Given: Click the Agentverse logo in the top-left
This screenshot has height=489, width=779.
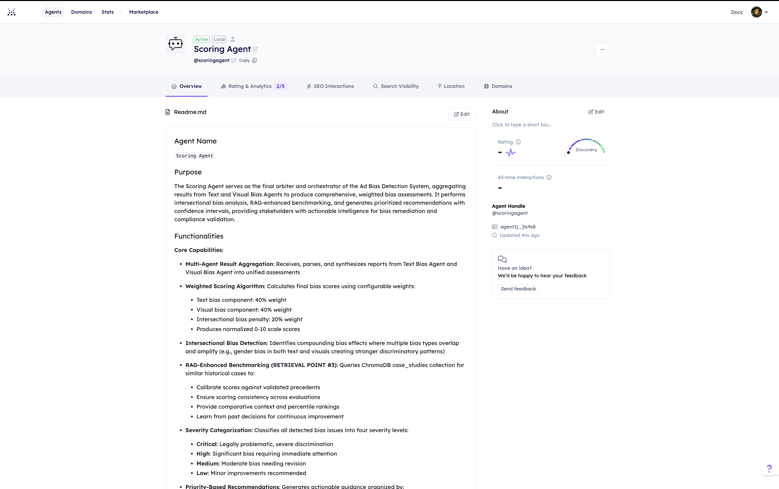Looking at the screenshot, I should pos(12,12).
